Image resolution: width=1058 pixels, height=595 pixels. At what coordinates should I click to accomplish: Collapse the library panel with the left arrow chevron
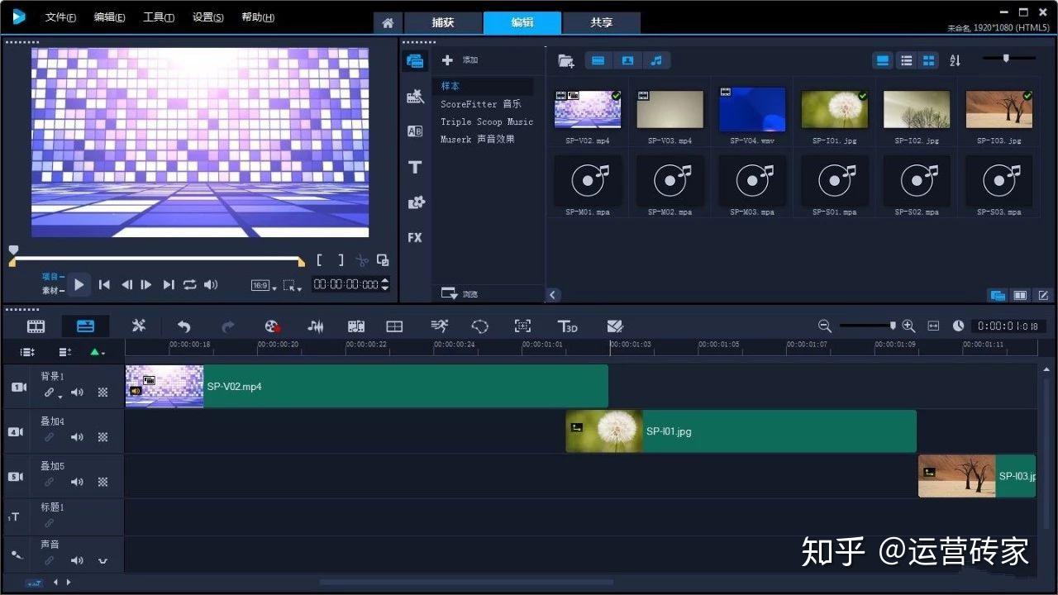(x=552, y=294)
